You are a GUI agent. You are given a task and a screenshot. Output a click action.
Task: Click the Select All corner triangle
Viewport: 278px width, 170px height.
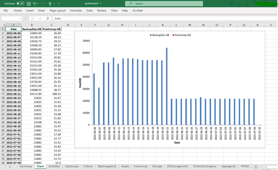click(3, 25)
